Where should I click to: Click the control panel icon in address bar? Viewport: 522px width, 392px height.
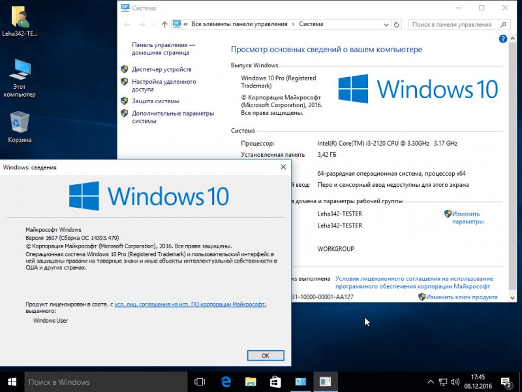[x=177, y=24]
